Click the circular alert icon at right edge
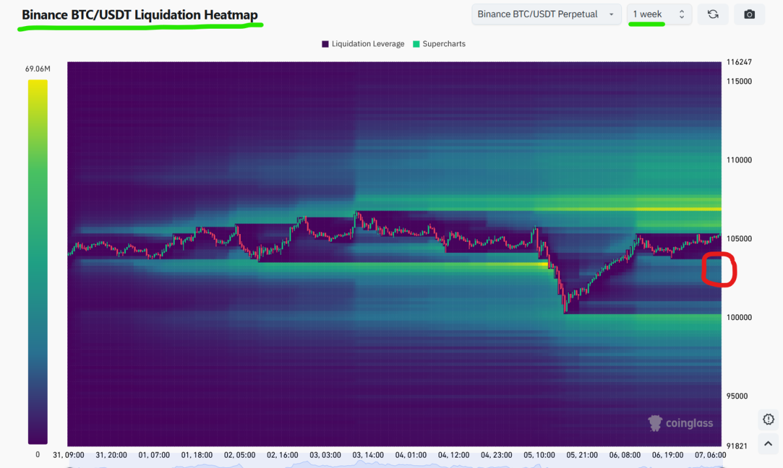This screenshot has height=468, width=783. point(768,418)
